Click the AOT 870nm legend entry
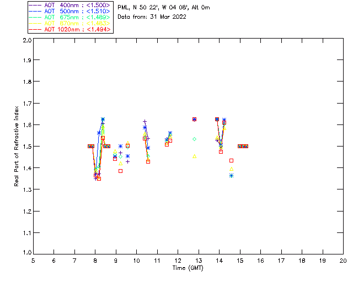This screenshot has width=353, height=282. tap(69, 23)
